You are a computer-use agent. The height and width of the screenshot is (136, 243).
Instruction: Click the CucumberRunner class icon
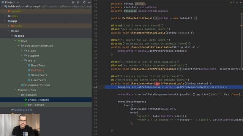tap(22, 85)
